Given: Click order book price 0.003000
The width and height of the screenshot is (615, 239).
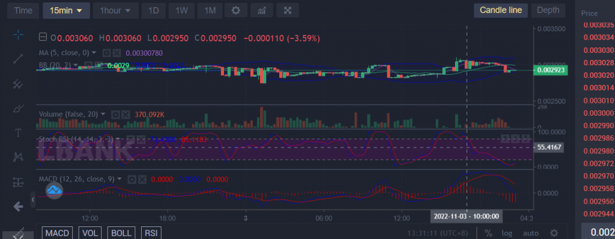Looking at the screenshot, I should pos(599,113).
